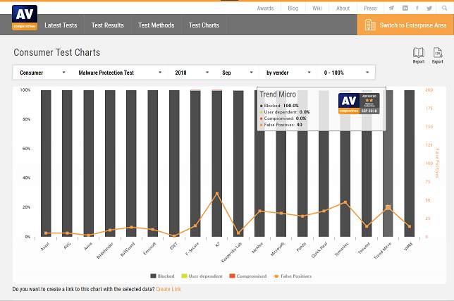Click the Trend Micro vendor axis label
Image resolution: width=454 pixels, height=301 pixels.
(x=382, y=250)
